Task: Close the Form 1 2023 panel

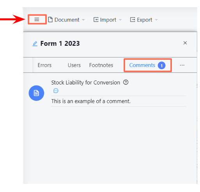Action: (x=185, y=43)
